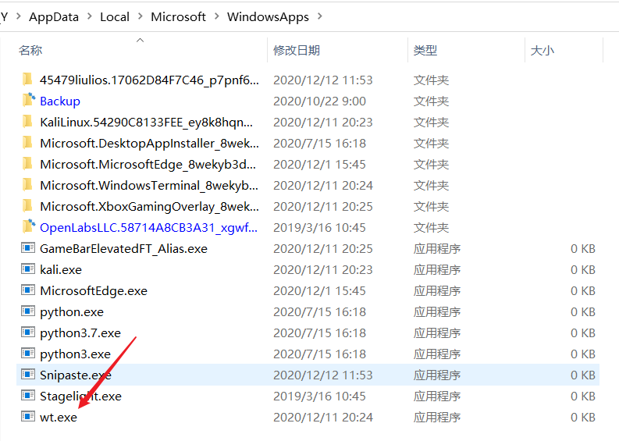
Task: Click the python3.7.exe application icon
Action: [27, 333]
